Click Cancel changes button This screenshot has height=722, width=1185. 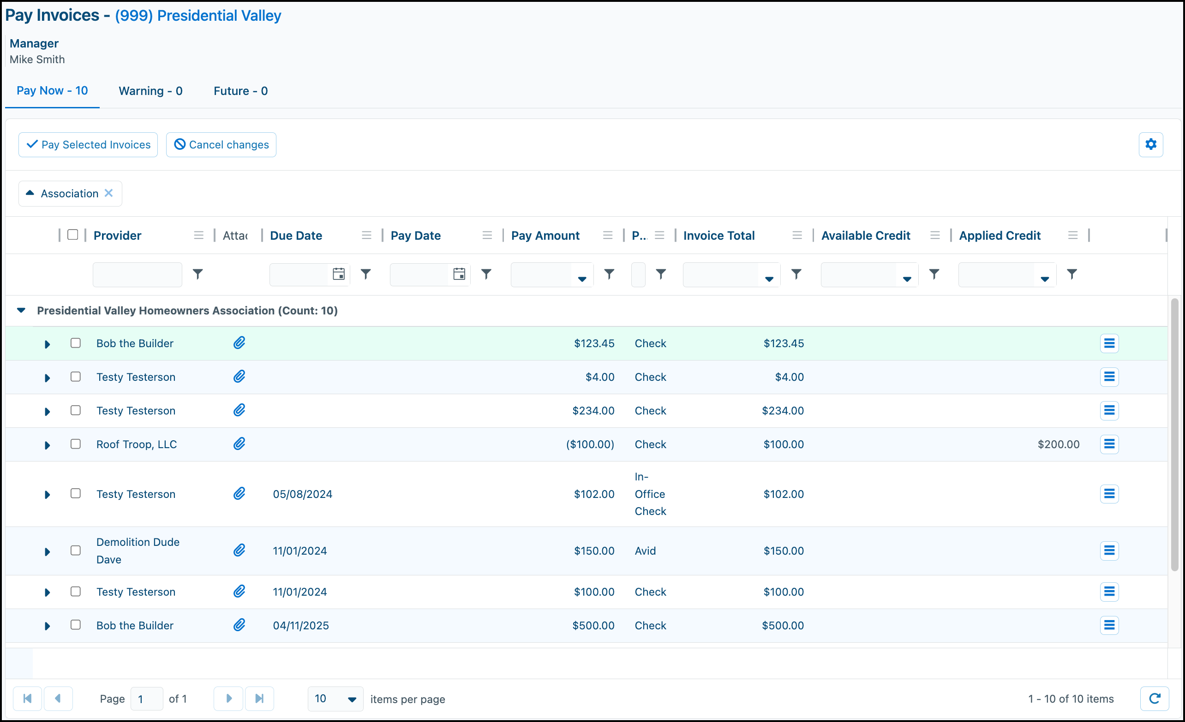[221, 145]
